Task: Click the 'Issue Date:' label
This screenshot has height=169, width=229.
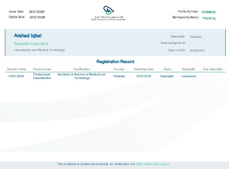Action: (x=16, y=12)
